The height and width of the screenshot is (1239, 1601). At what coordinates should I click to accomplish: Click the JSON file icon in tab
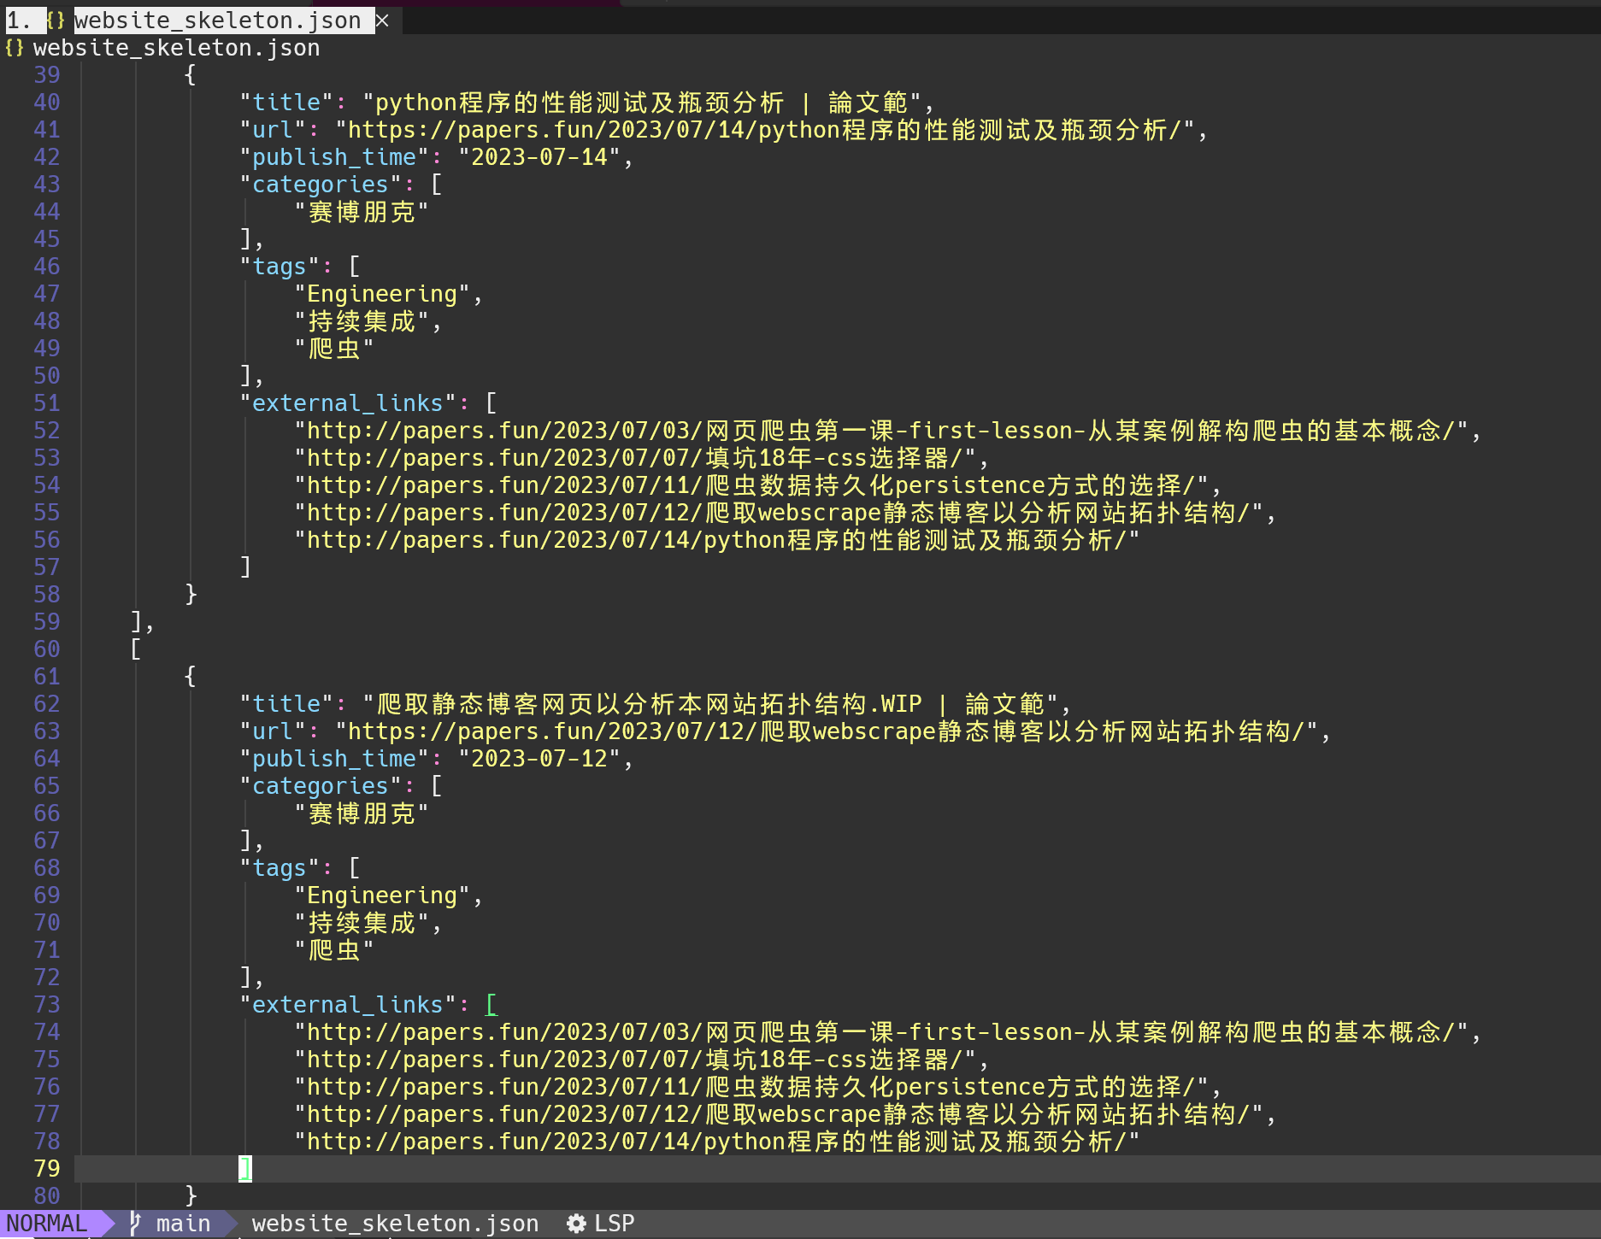(56, 21)
